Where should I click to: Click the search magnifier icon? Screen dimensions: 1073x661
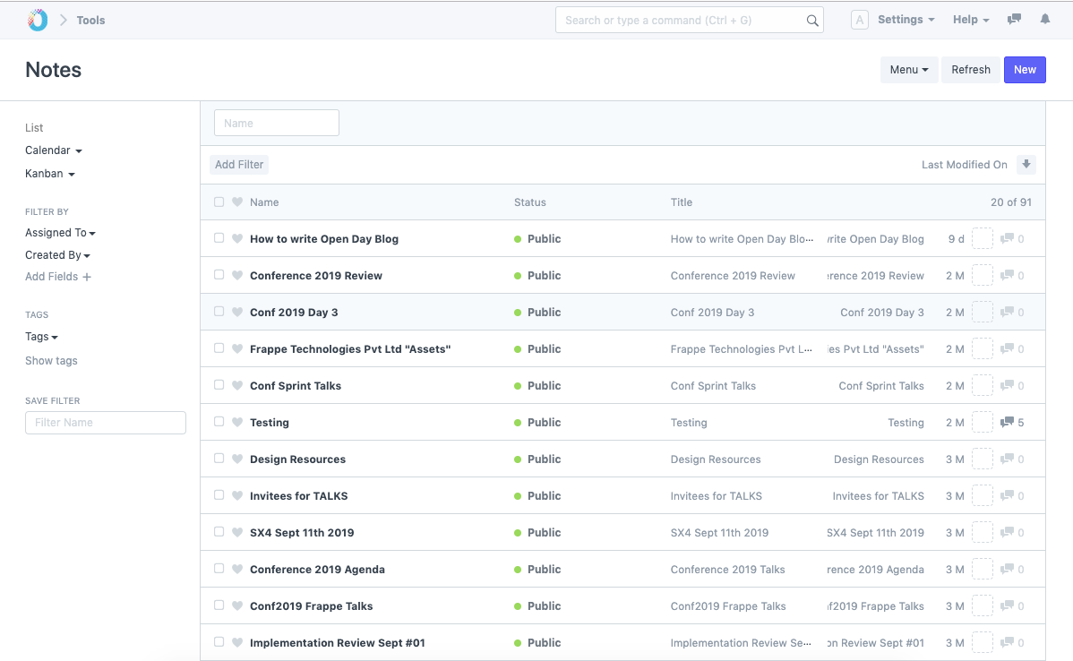click(812, 21)
